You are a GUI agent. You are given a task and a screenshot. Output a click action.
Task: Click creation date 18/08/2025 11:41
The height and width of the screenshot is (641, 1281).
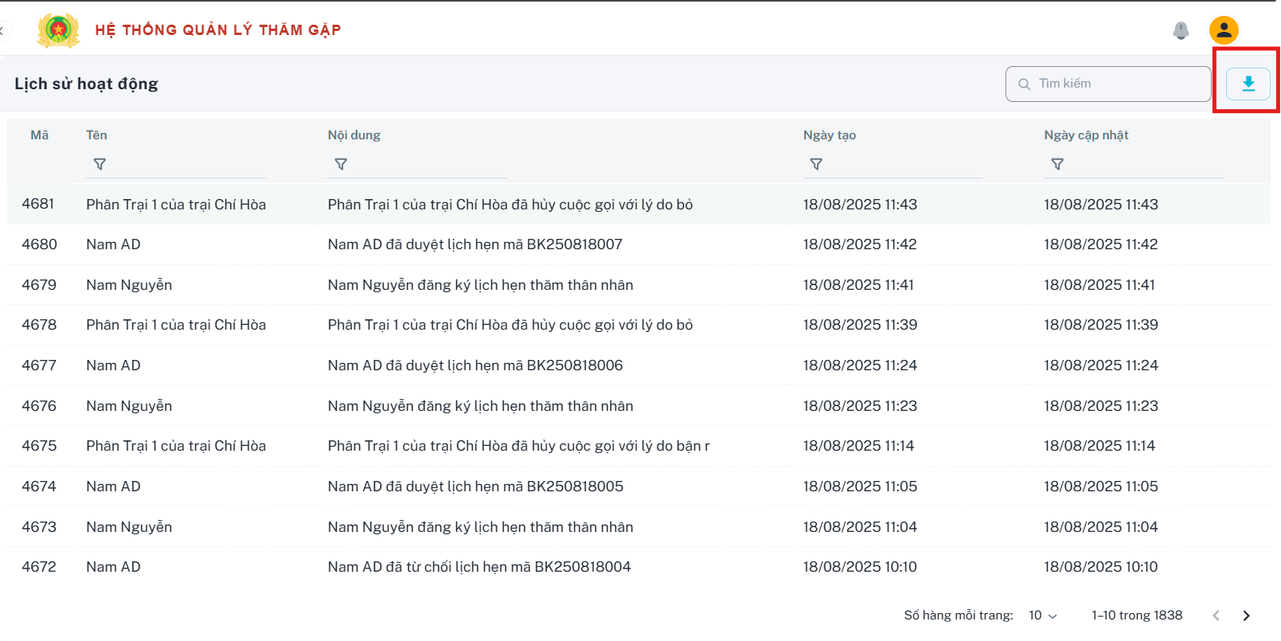click(858, 285)
